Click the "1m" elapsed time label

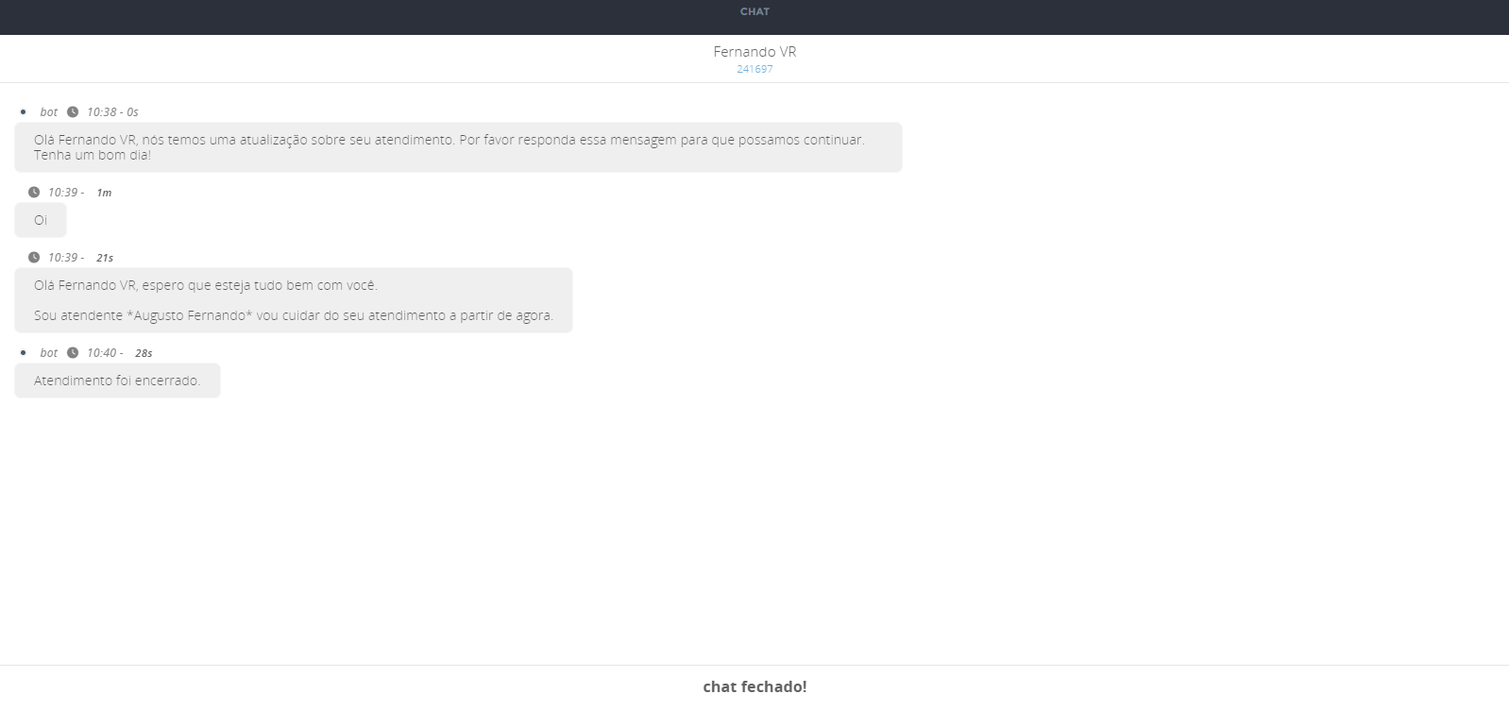[x=104, y=193]
